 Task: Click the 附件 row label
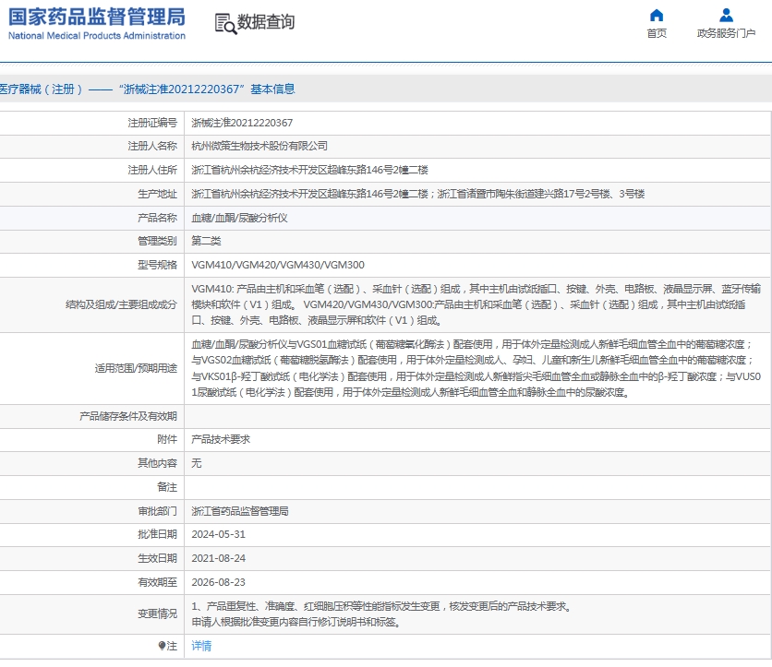[167, 439]
